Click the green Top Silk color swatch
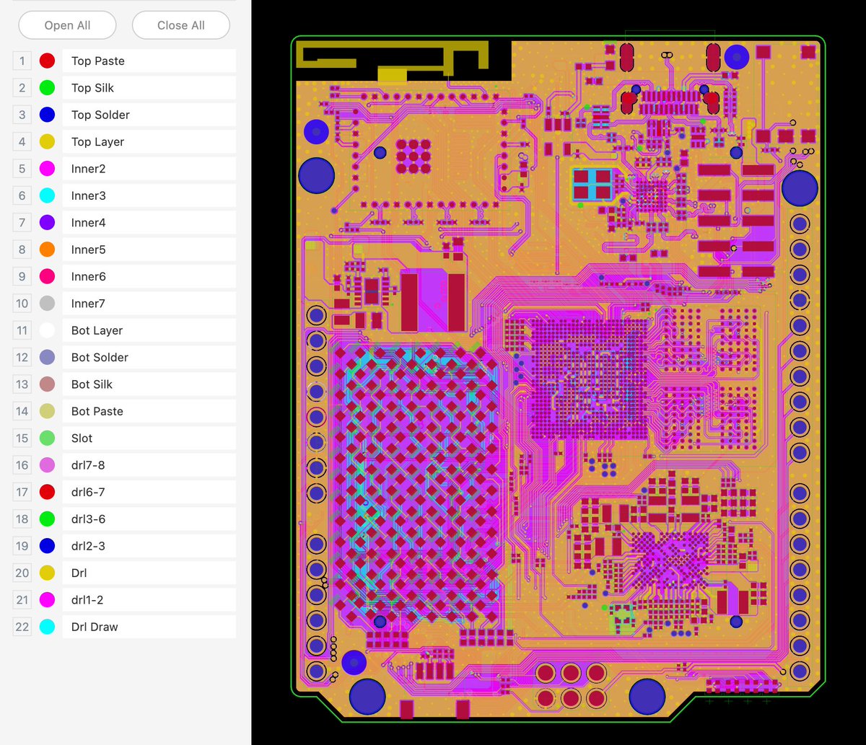866x745 pixels. click(x=47, y=88)
